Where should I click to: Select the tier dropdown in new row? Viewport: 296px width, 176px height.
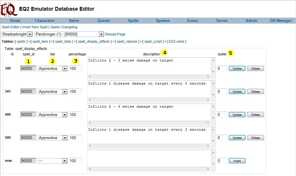tap(53, 161)
